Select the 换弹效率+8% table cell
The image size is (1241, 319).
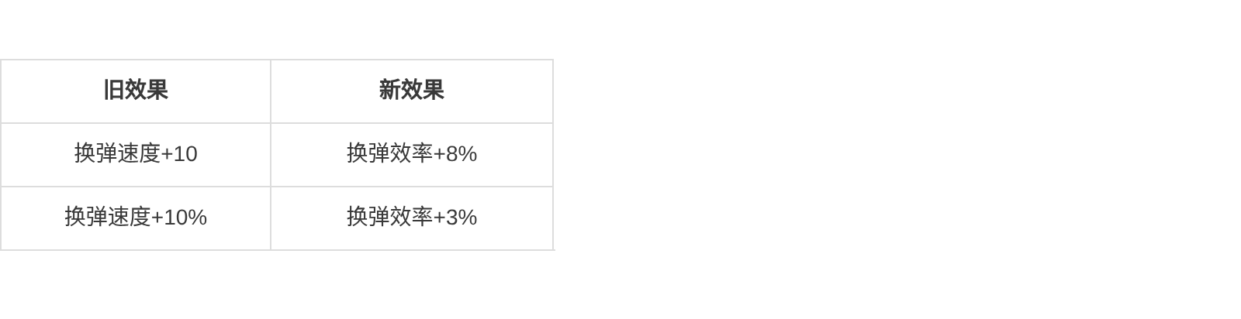pos(411,154)
